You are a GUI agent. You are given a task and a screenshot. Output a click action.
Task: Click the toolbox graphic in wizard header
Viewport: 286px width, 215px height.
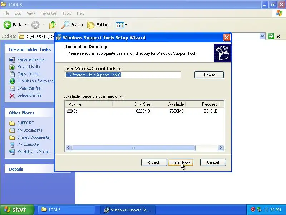pos(222,53)
